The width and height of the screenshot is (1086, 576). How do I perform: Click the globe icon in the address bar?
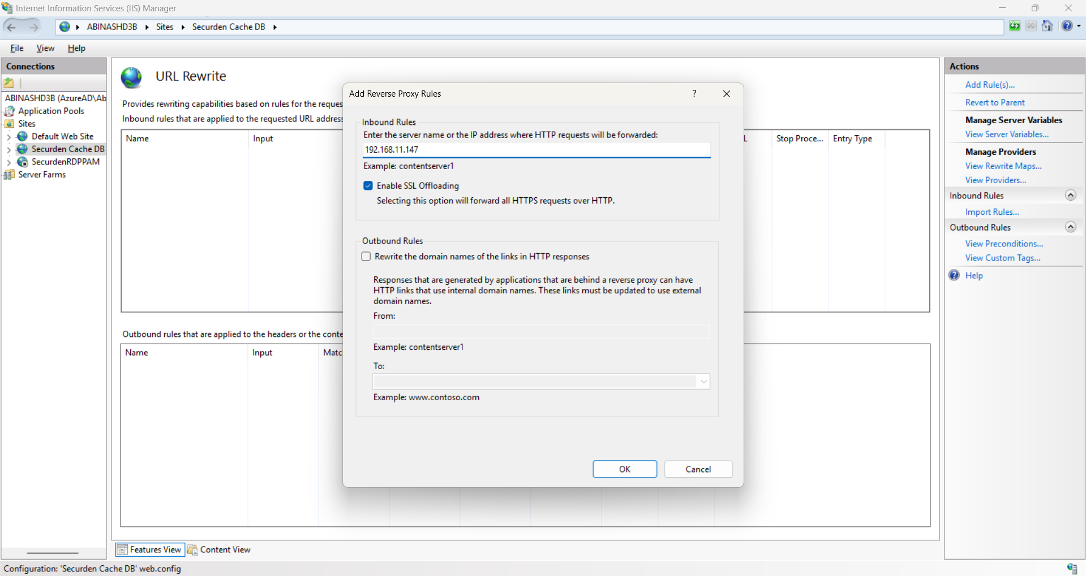click(65, 27)
